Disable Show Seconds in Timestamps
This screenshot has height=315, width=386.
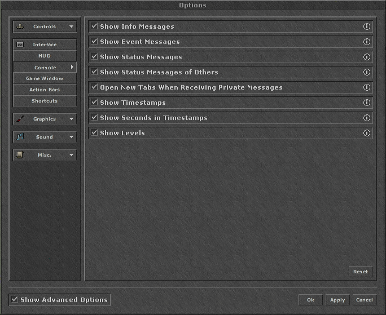(x=94, y=117)
